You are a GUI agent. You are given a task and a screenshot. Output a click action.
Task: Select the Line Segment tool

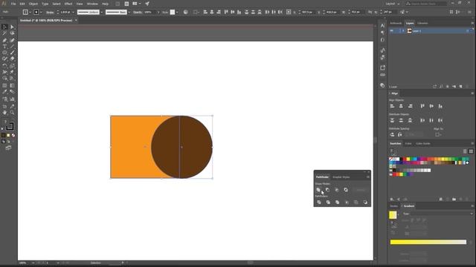point(12,47)
